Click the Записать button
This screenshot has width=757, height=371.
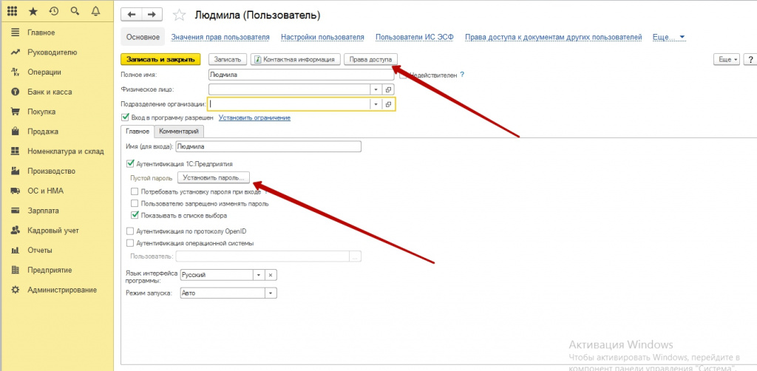click(x=228, y=59)
